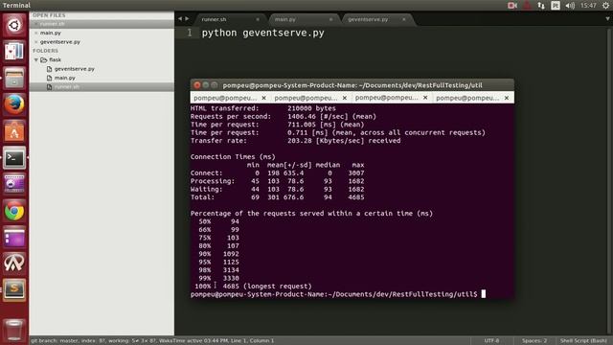Collapse the flask folder triangle

36,59
